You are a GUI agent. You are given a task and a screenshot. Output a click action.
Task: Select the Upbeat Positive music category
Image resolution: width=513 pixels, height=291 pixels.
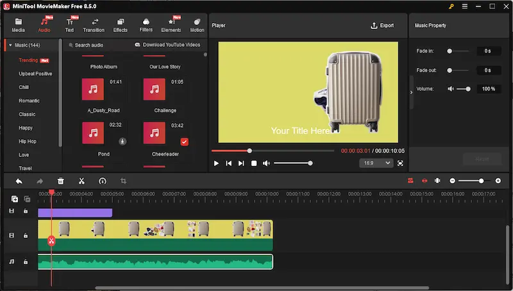click(35, 74)
